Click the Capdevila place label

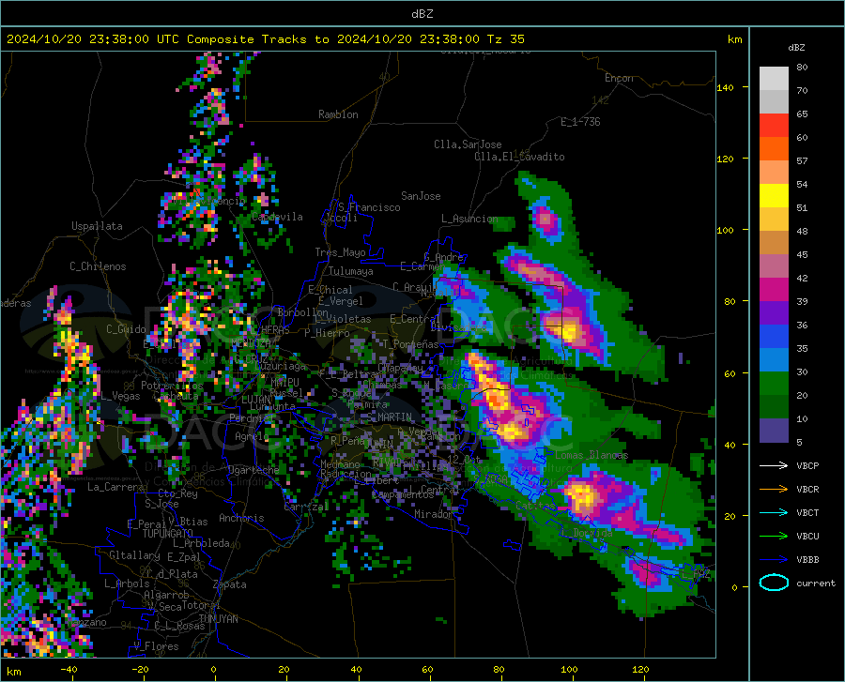click(277, 217)
